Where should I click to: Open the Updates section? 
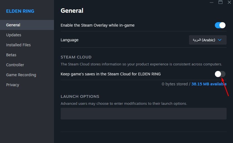coord(14,35)
